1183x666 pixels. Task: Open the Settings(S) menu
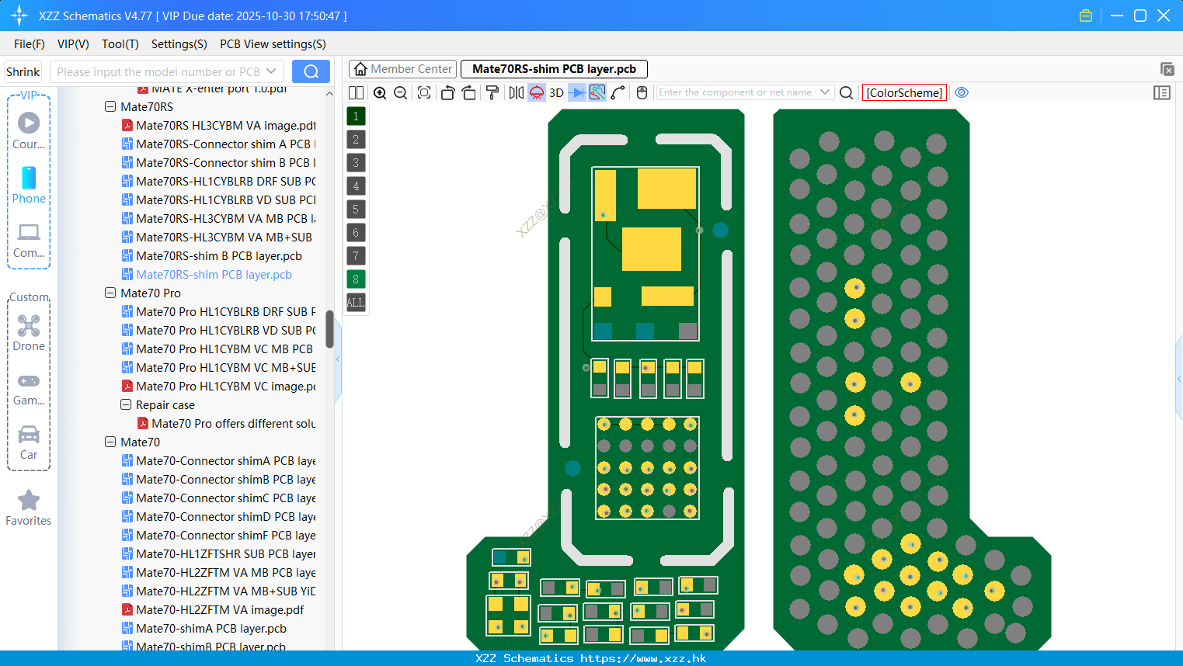[179, 44]
